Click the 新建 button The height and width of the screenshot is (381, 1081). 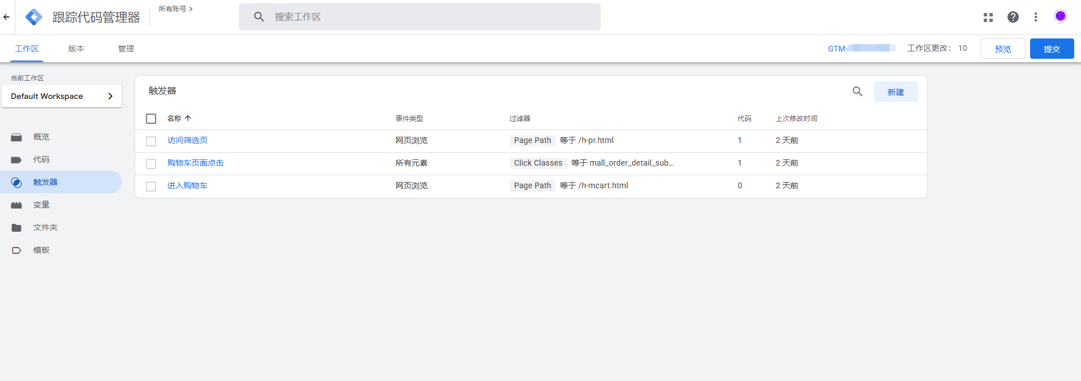[x=896, y=92]
